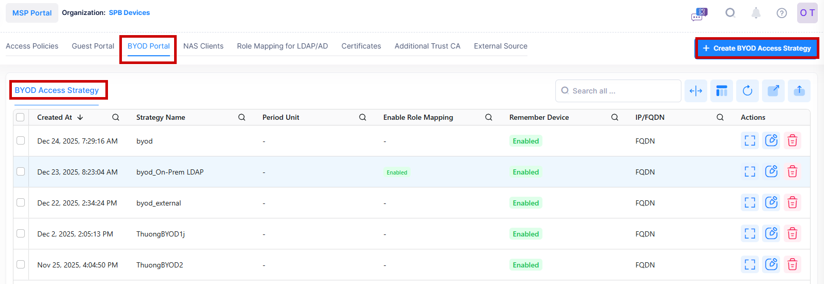Open Role Mapping for LDAP/AD tab
Screen dimensions: 824x284
tap(283, 46)
